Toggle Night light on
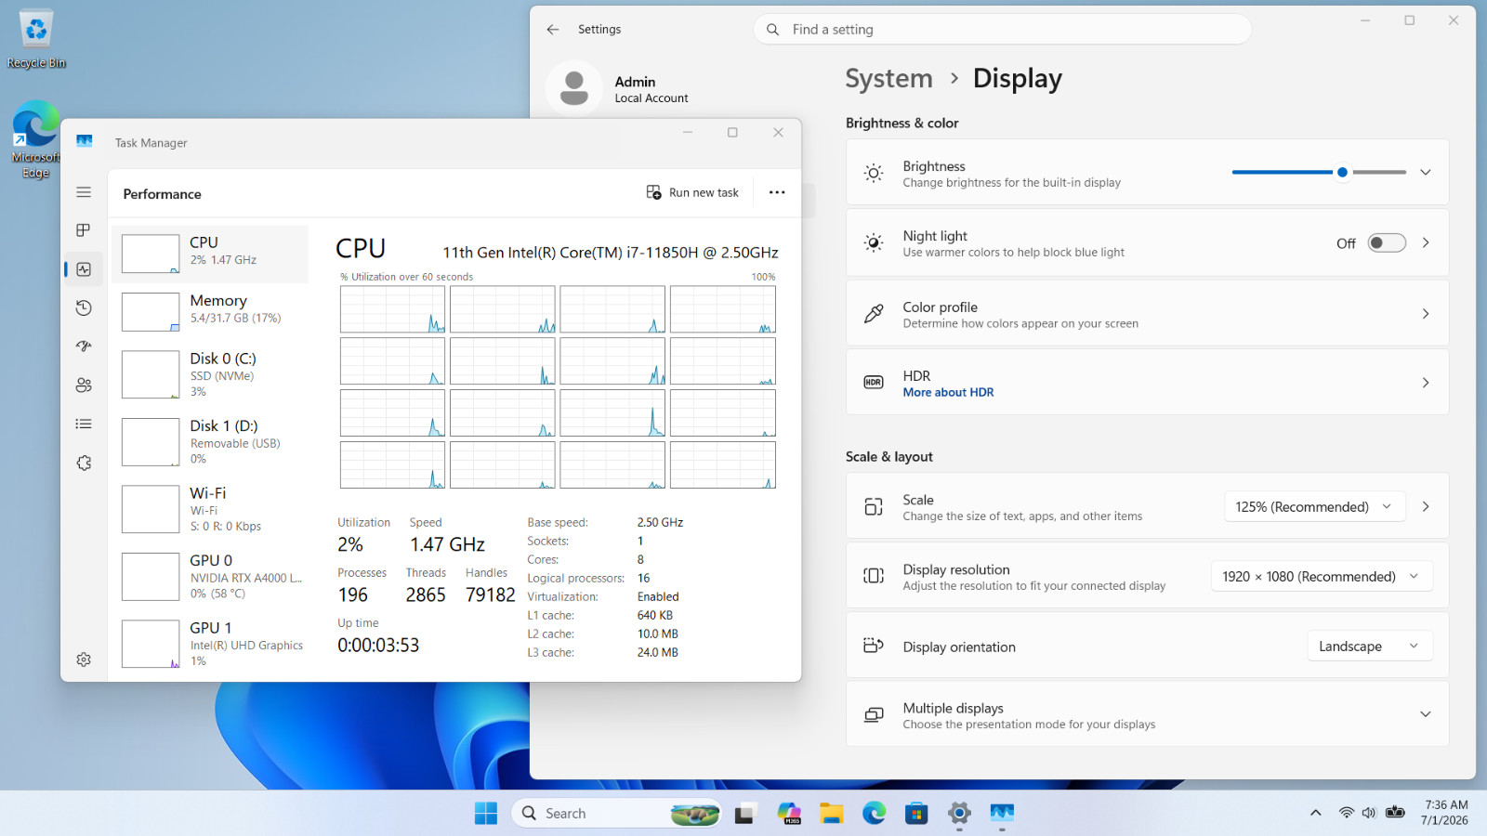Image resolution: width=1487 pixels, height=836 pixels. tap(1387, 243)
